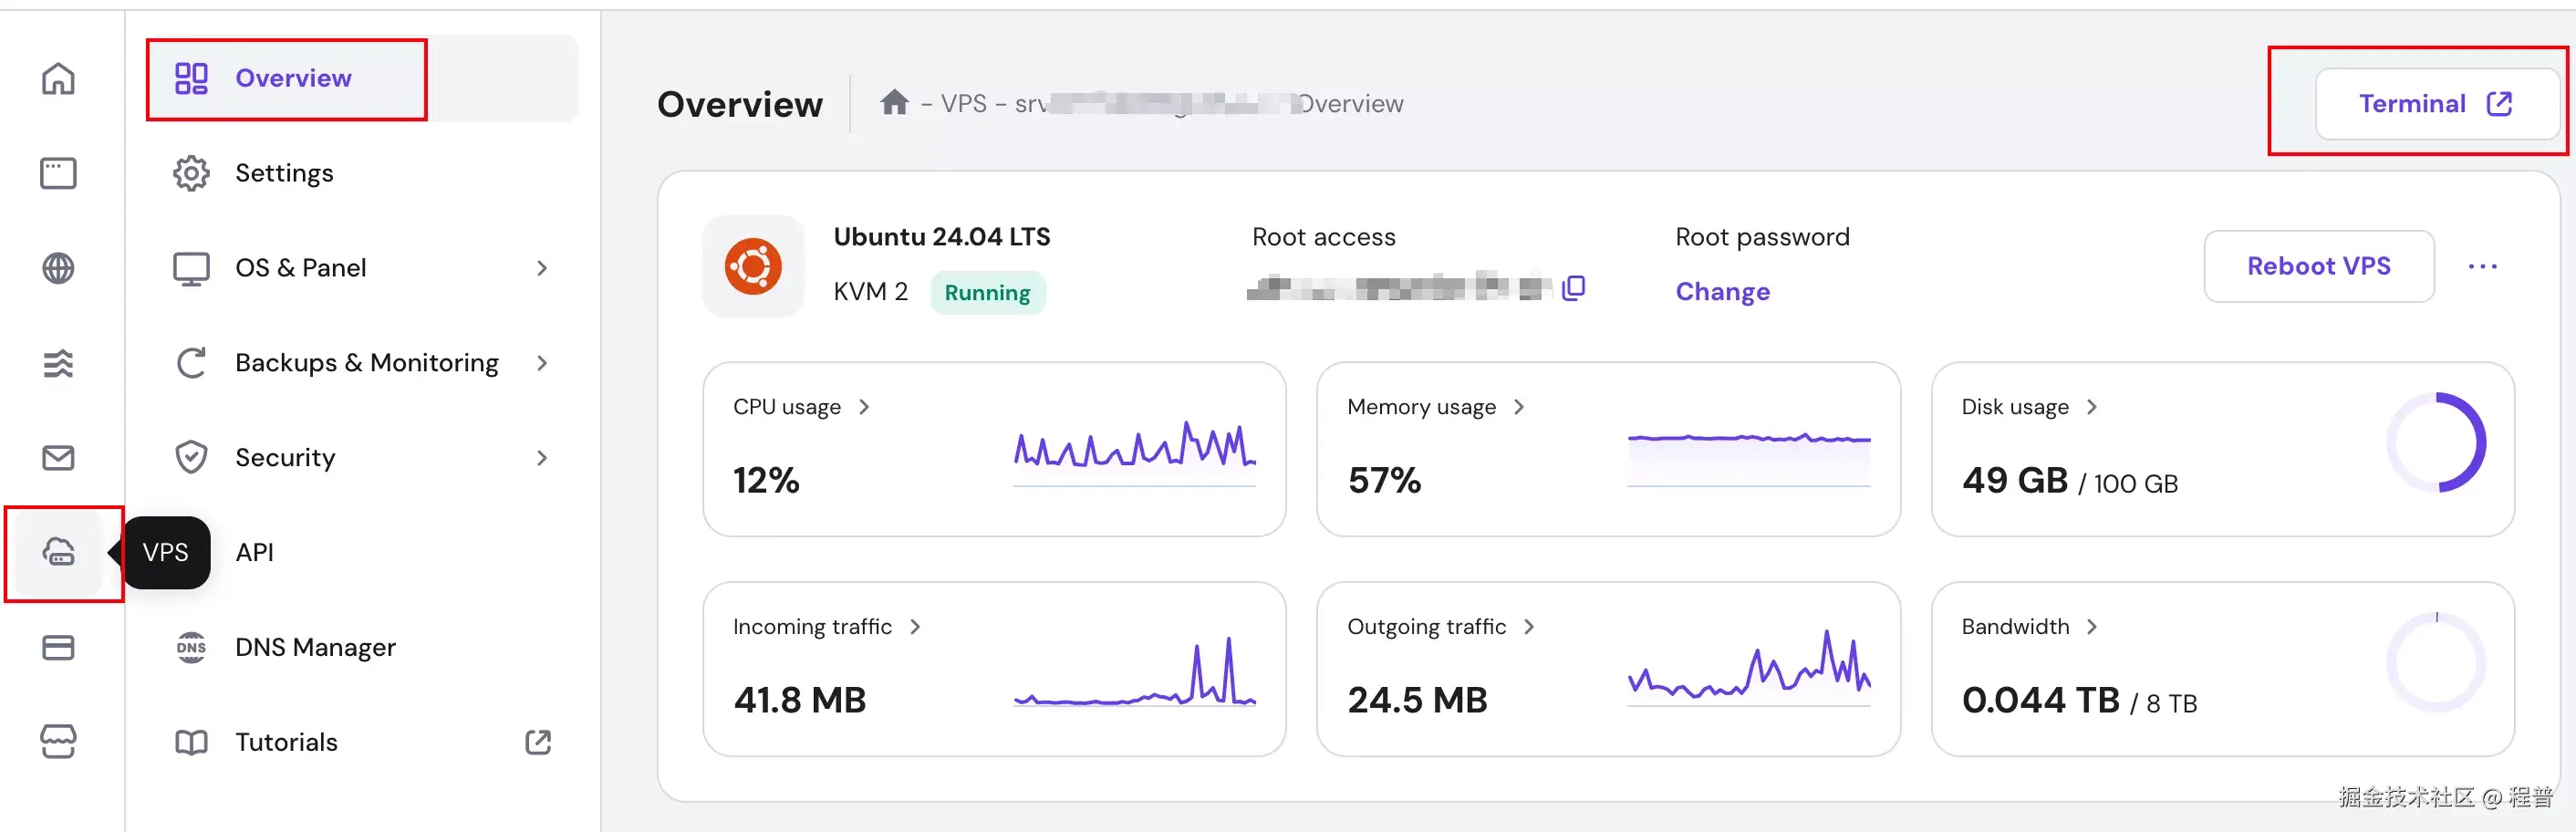Open Memory usage details chevron
This screenshot has width=2576, height=832.
[1519, 407]
